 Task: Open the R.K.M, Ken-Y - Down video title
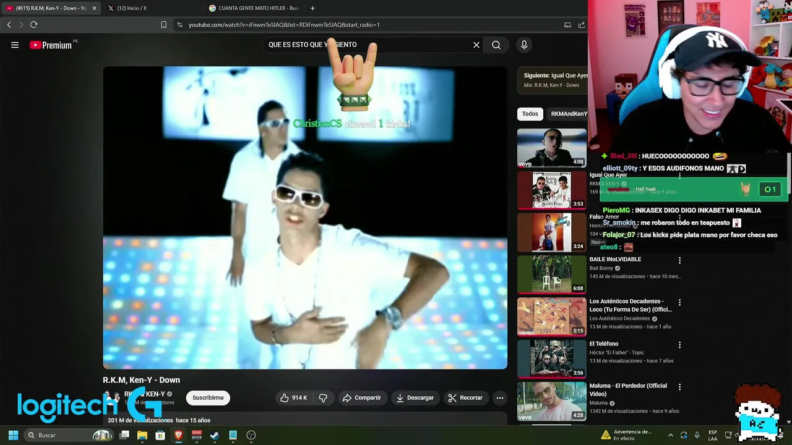[x=141, y=380]
